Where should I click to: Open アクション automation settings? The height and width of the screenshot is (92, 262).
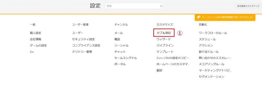coord(206,45)
